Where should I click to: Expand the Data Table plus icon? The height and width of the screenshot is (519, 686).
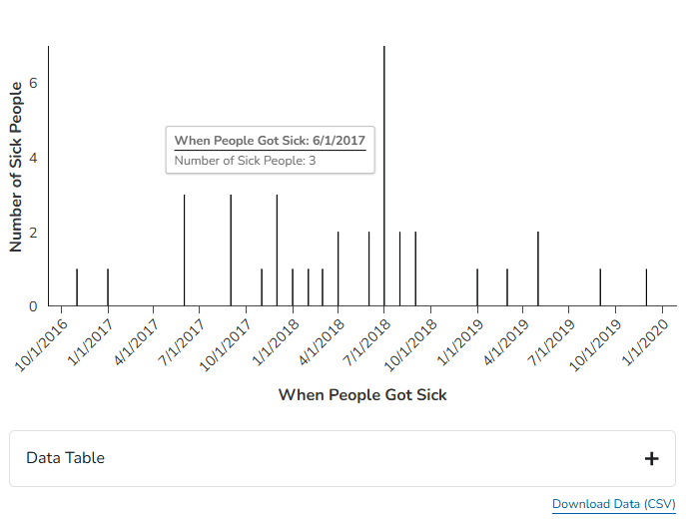tap(651, 459)
